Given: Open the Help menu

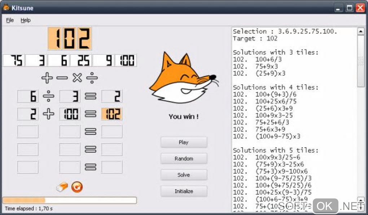Looking at the screenshot, I should pyautogui.click(x=26, y=21).
